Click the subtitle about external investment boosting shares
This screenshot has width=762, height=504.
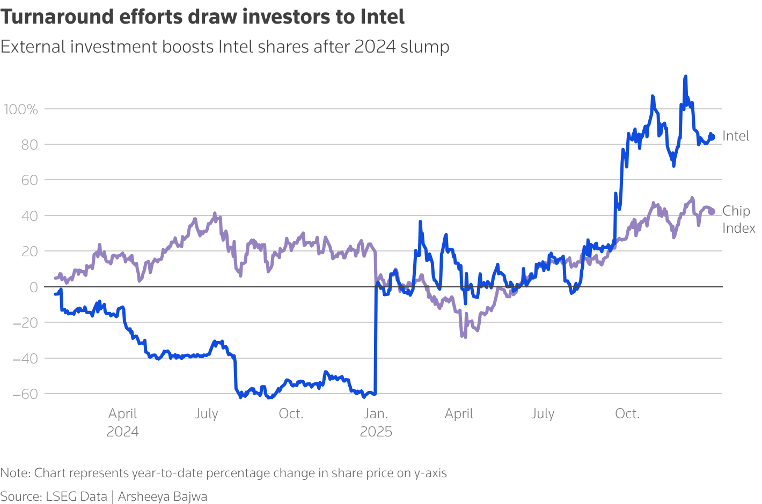[225, 47]
